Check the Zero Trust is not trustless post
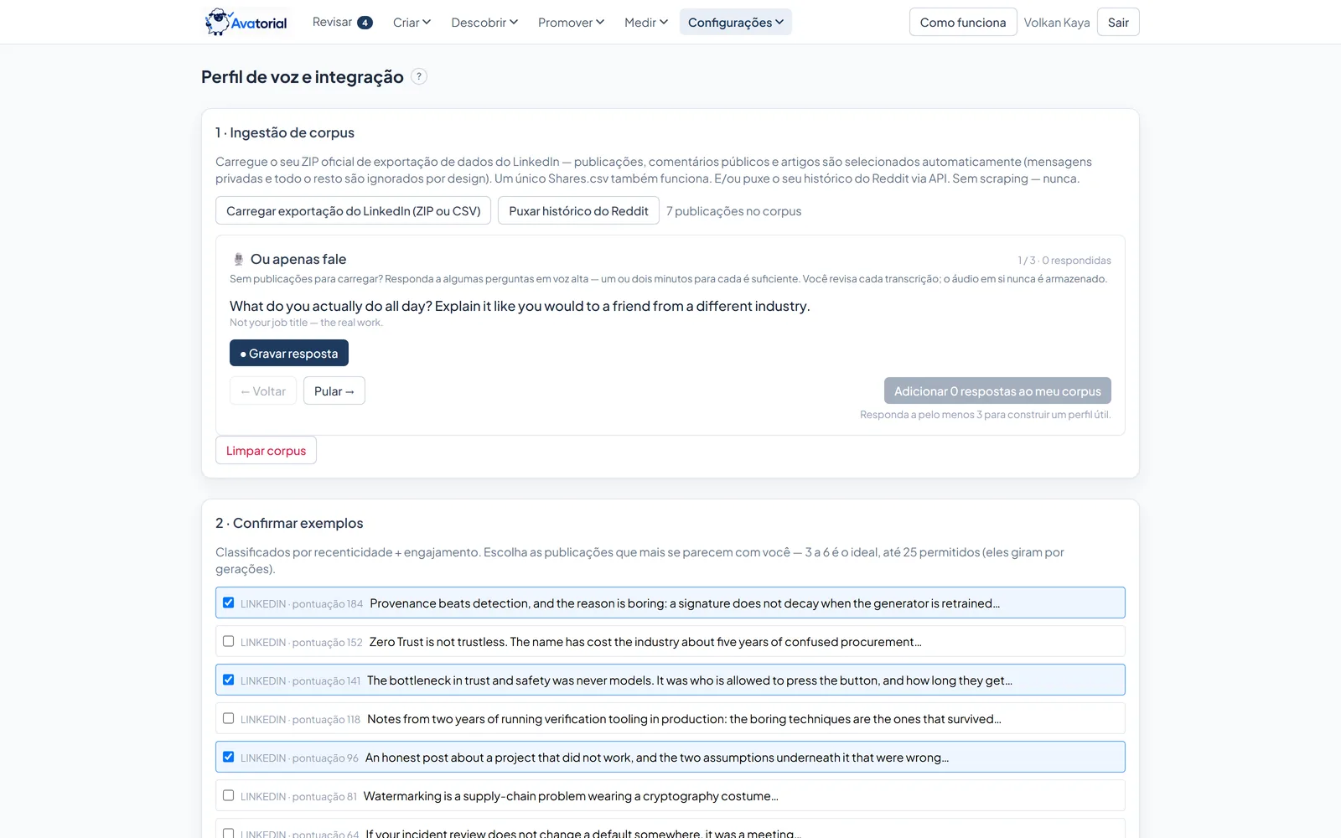Image resolution: width=1341 pixels, height=838 pixels. point(228,641)
